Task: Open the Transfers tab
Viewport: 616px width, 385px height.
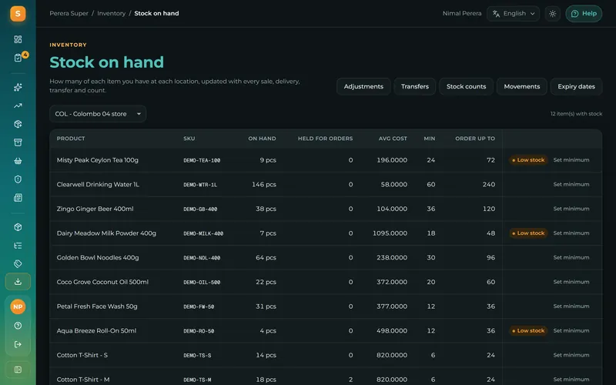Action: [x=415, y=86]
